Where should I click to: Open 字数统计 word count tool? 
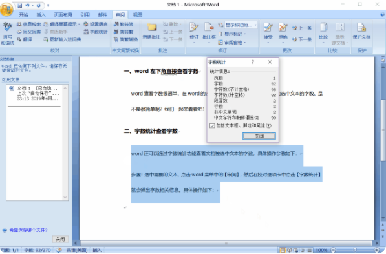[x=96, y=32]
